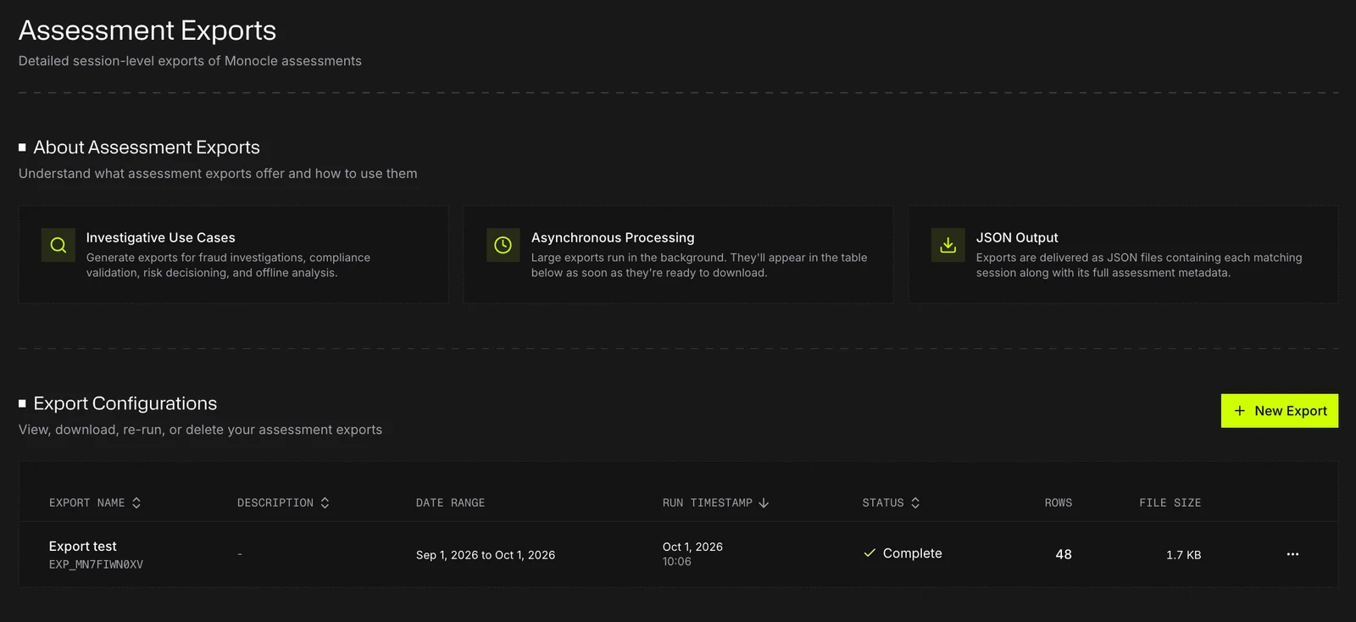This screenshot has height=622, width=1356.
Task: Click the plus icon on New Export
Action: [1240, 411]
